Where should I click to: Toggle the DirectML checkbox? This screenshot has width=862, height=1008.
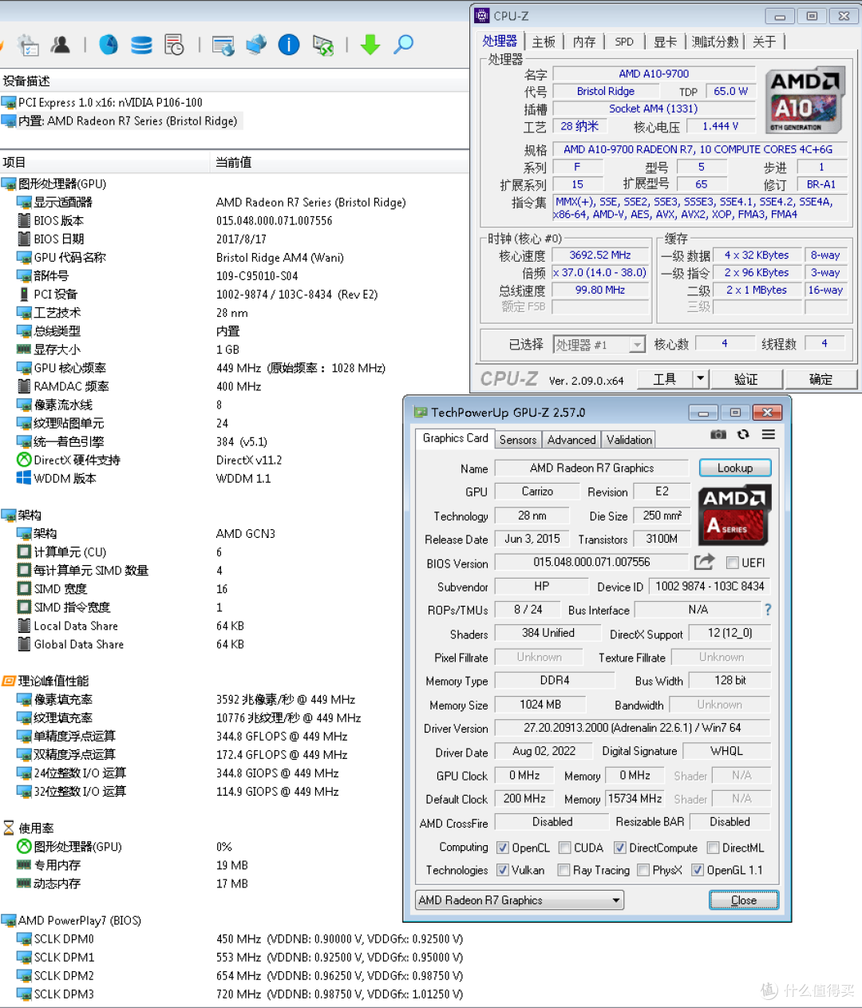[714, 848]
